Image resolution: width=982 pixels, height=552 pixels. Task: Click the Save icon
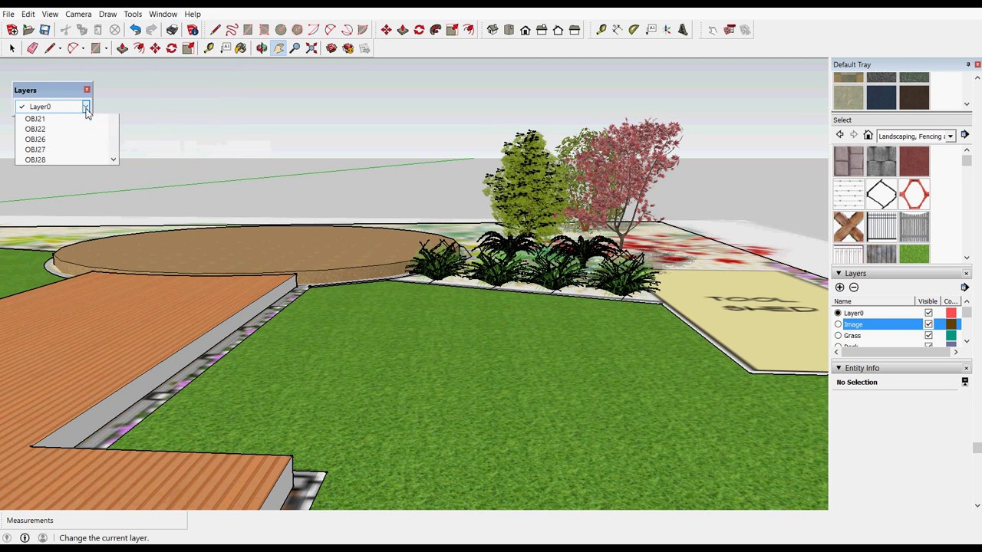coord(44,30)
